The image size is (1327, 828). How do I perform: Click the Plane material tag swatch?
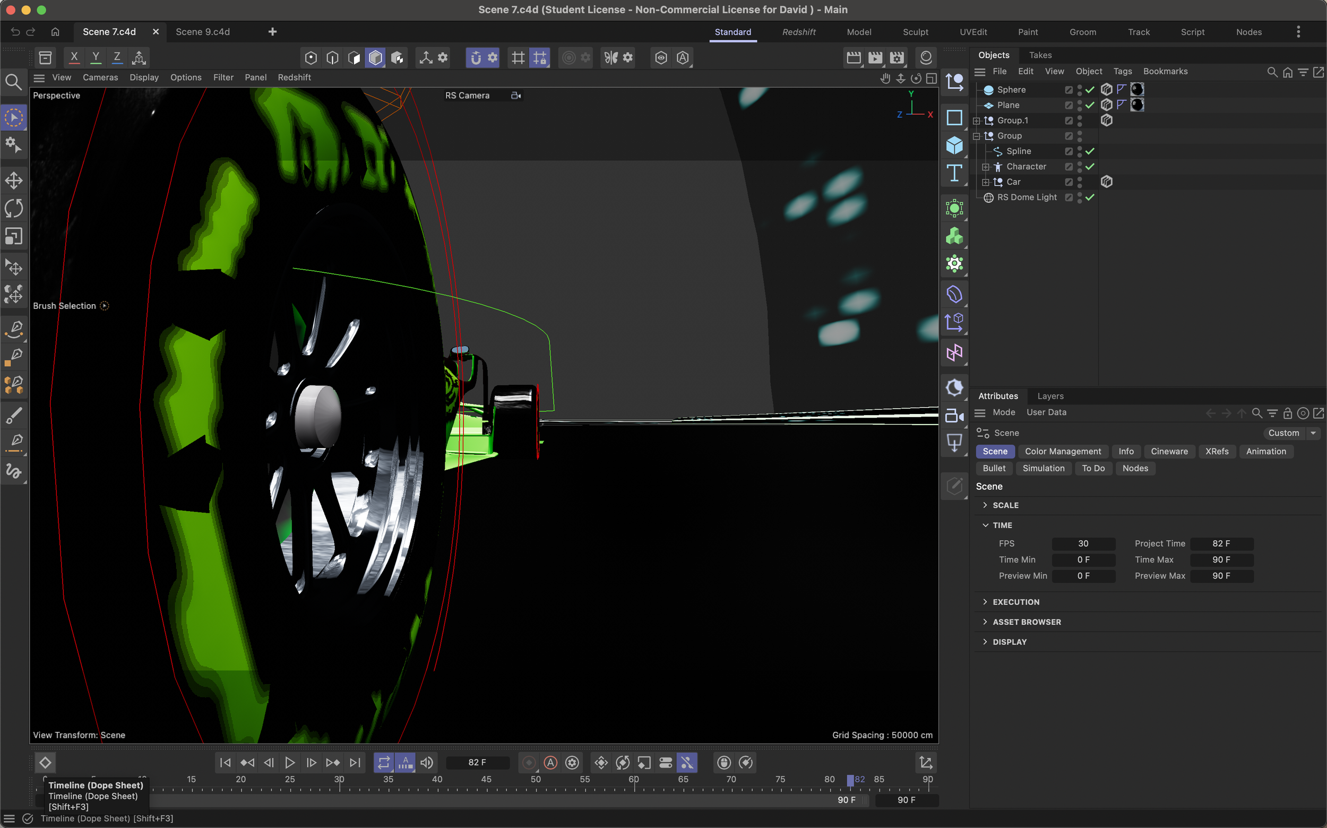click(x=1137, y=105)
